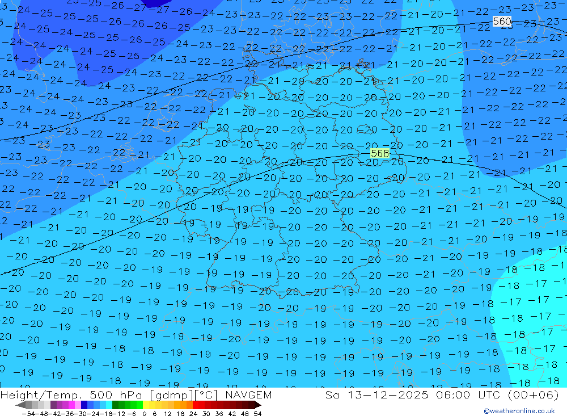Click the 568 height contour label
Viewport: 567px width, 416px height.
[380, 153]
